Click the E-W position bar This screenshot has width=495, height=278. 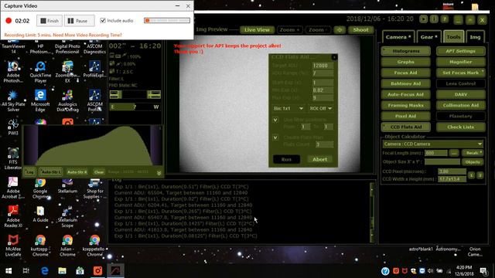[x=135, y=107]
